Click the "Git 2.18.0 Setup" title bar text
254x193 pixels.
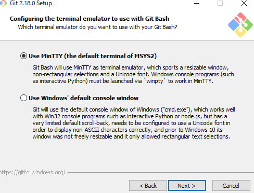[x=31, y=3]
